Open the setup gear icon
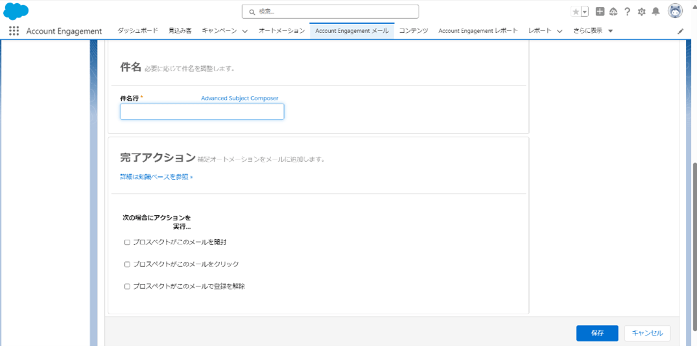 pos(641,12)
